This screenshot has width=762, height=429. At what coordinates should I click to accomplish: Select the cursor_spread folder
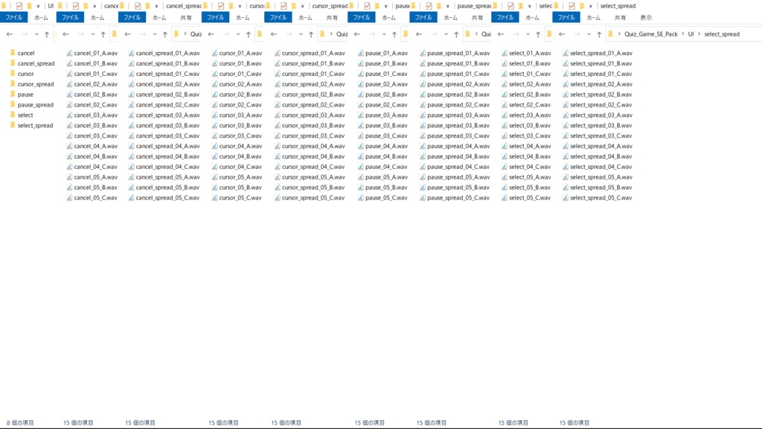tap(32, 84)
